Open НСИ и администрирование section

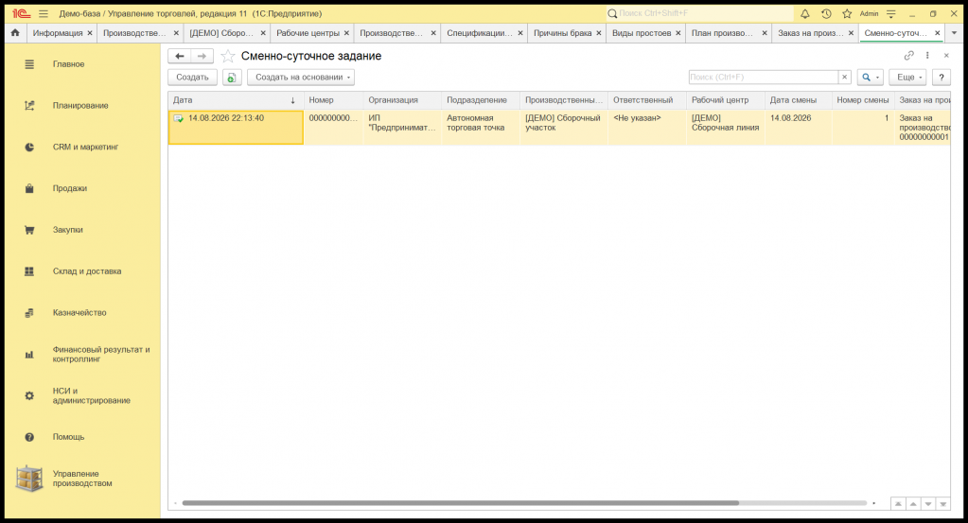pyautogui.click(x=91, y=395)
